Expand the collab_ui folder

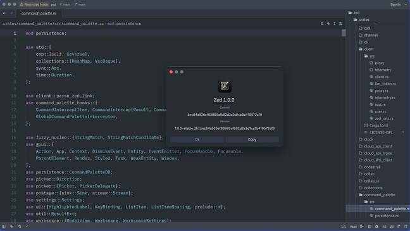[x=370, y=181]
